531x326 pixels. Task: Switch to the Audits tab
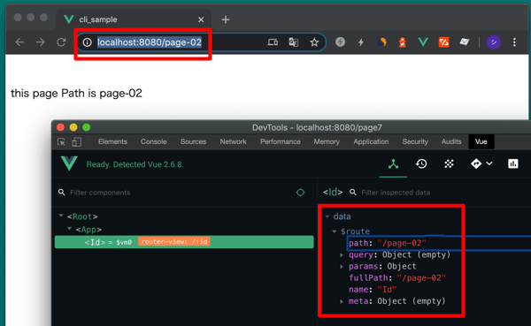pos(451,141)
